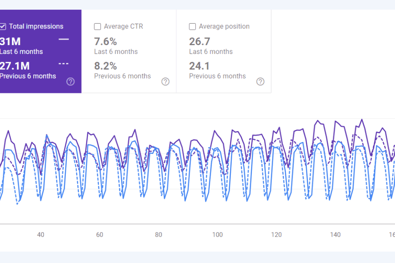Click dashed line legend beside 27.1M
This screenshot has width=395, height=263.
click(64, 64)
